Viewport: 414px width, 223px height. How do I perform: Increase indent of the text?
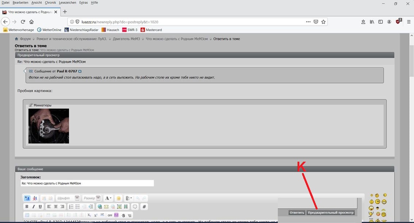(x=91, y=207)
